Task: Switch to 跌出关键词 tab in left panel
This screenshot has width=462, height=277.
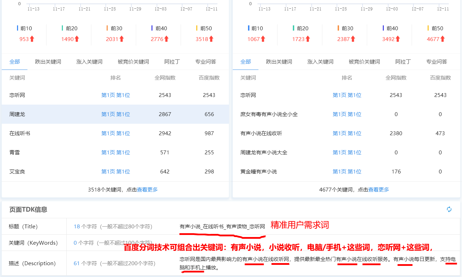Action: coord(48,62)
